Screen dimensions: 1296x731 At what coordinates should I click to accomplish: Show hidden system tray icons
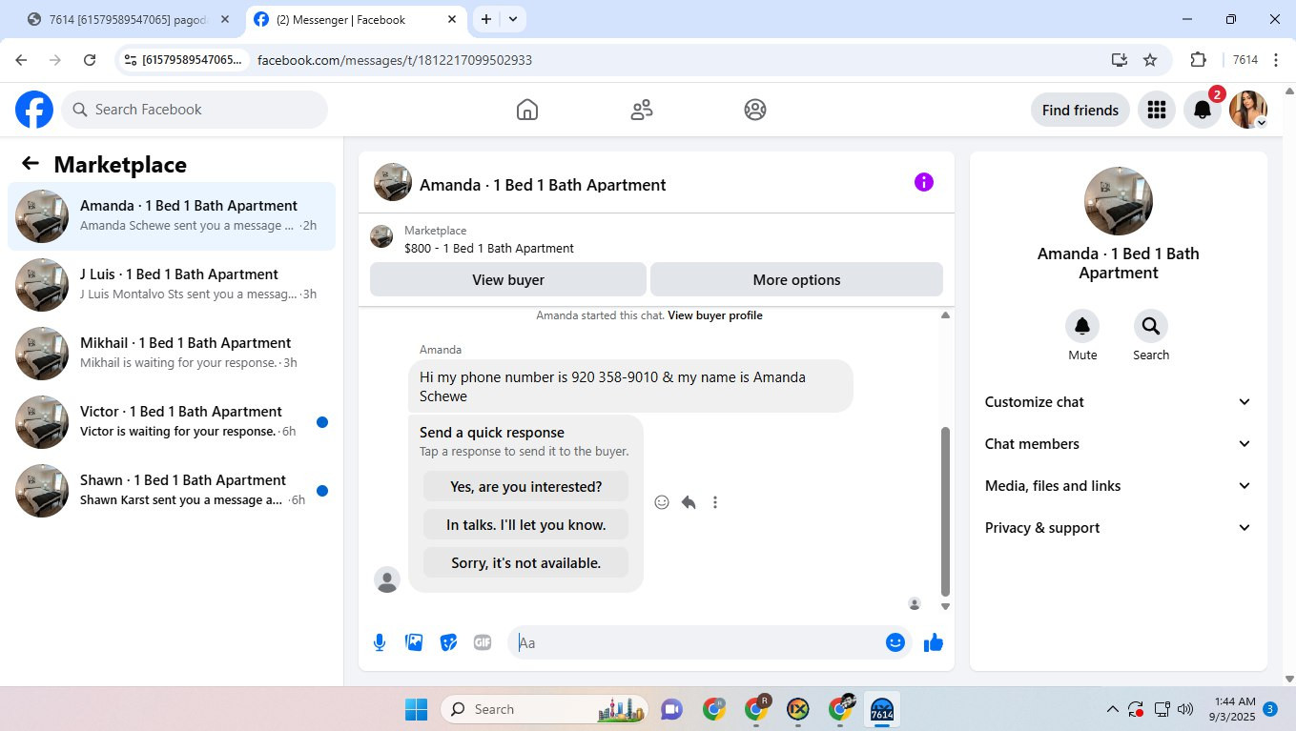tap(1112, 709)
